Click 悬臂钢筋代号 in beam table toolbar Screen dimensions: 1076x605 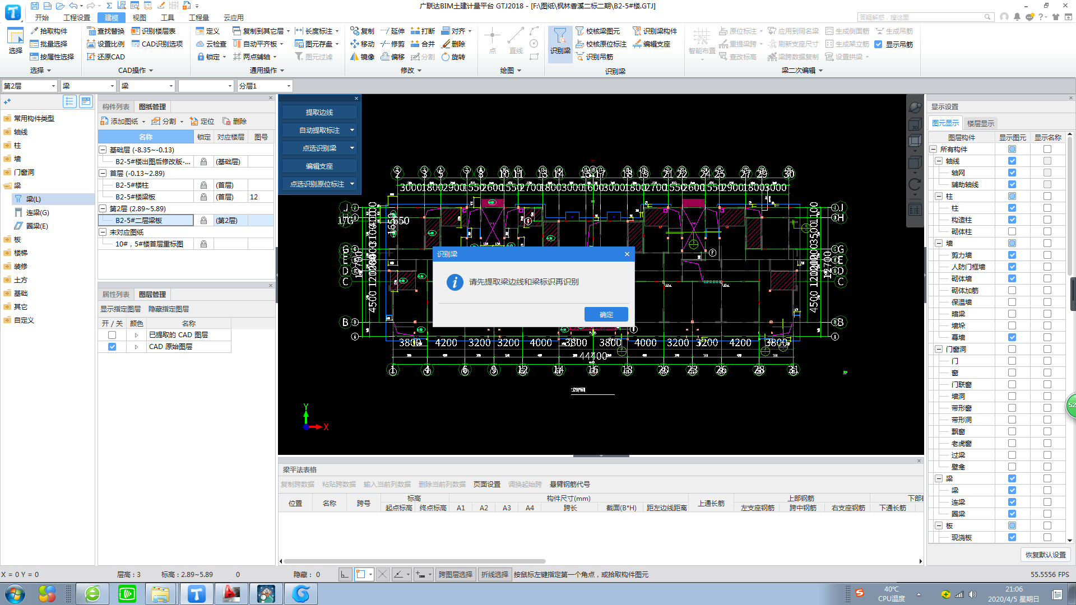click(569, 484)
